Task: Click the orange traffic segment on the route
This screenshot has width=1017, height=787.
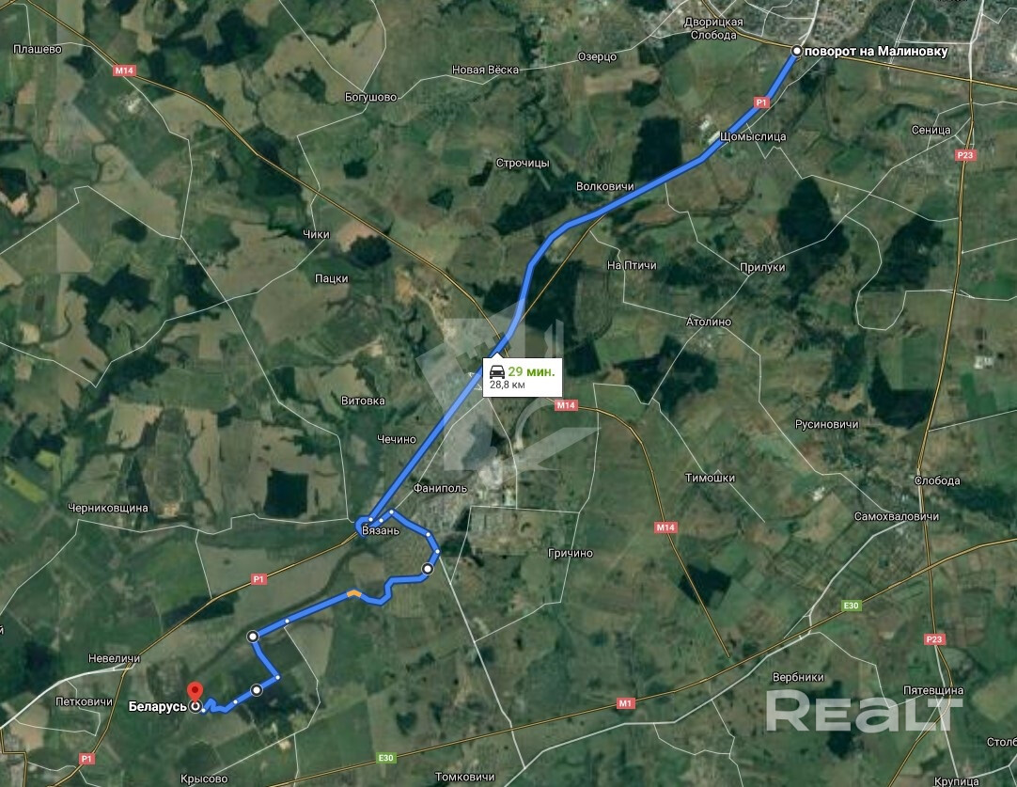Action: pos(353,592)
